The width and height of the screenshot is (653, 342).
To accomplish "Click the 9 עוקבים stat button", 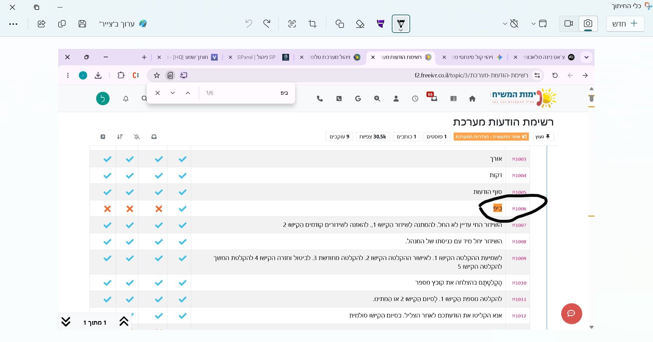I will tap(339, 137).
